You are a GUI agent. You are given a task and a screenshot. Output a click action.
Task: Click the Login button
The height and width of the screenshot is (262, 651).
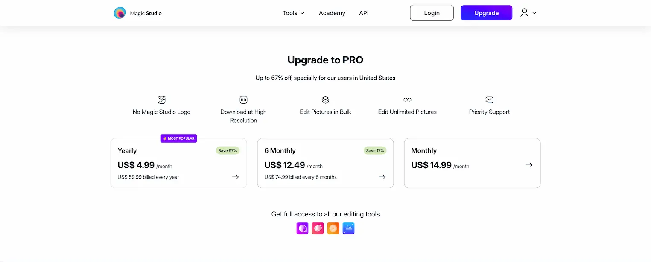[432, 13]
